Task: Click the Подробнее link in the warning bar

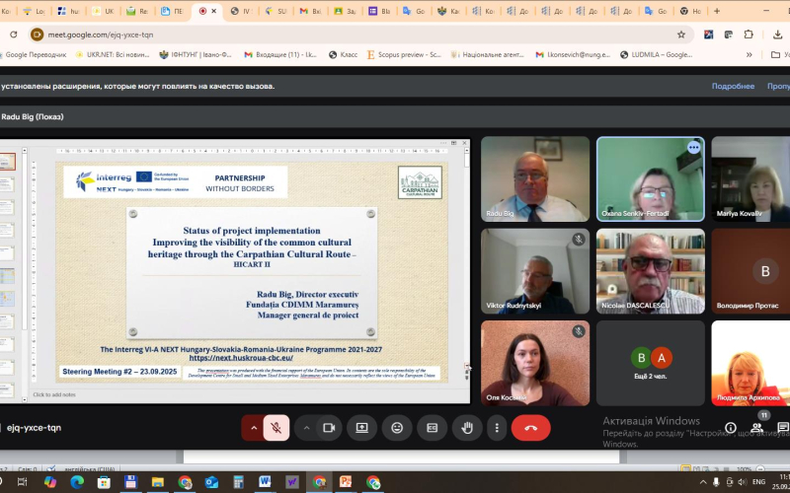Action: pos(733,86)
